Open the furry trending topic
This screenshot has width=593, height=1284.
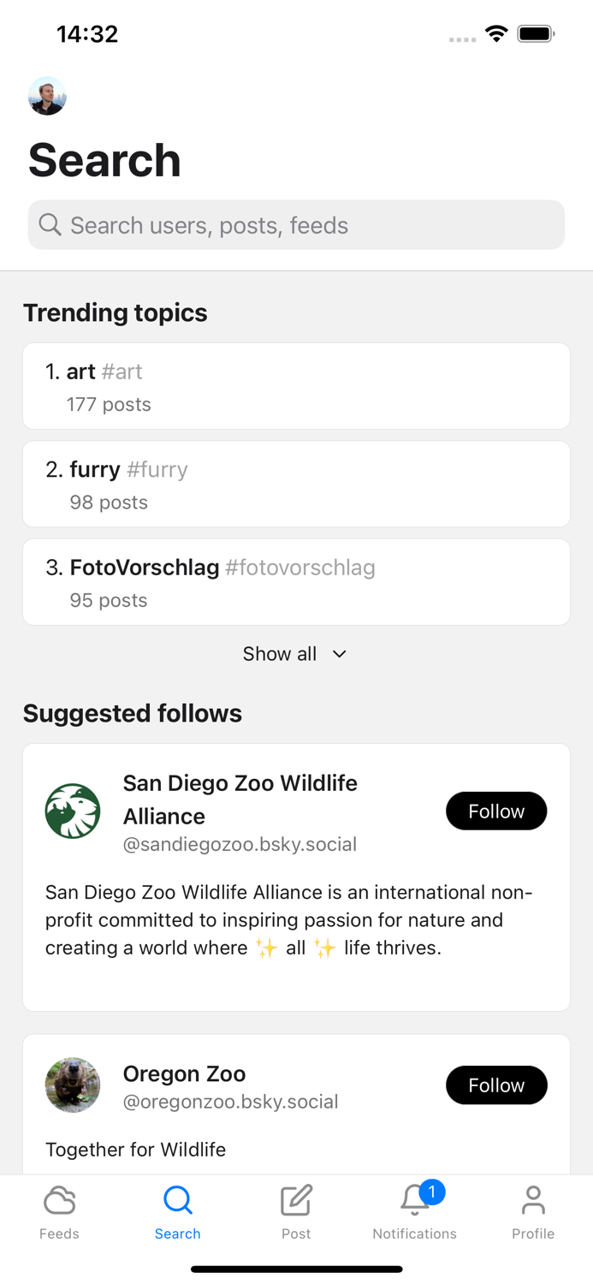[296, 484]
